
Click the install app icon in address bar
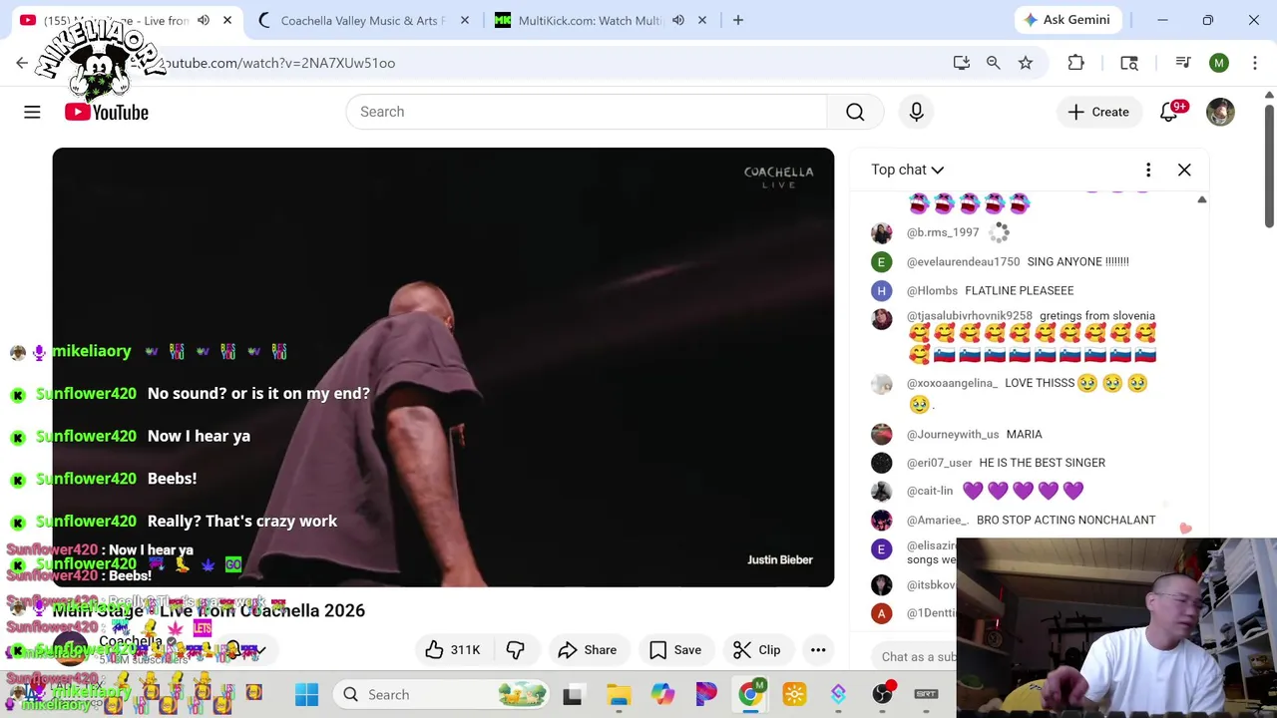[x=962, y=63]
